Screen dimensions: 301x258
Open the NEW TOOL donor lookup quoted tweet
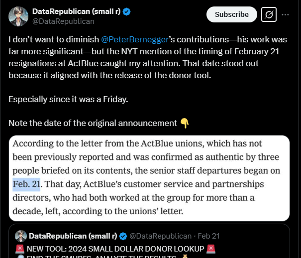149,241
